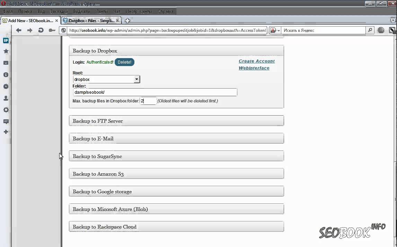The width and height of the screenshot is (397, 247).
Task: Open the mail sidebar icon
Action: pos(6,63)
